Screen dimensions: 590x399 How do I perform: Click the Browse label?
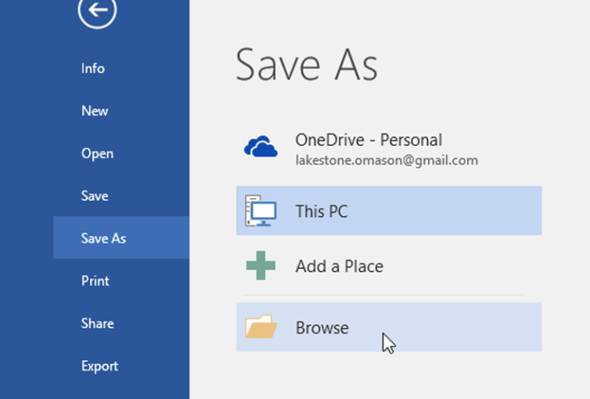click(322, 327)
